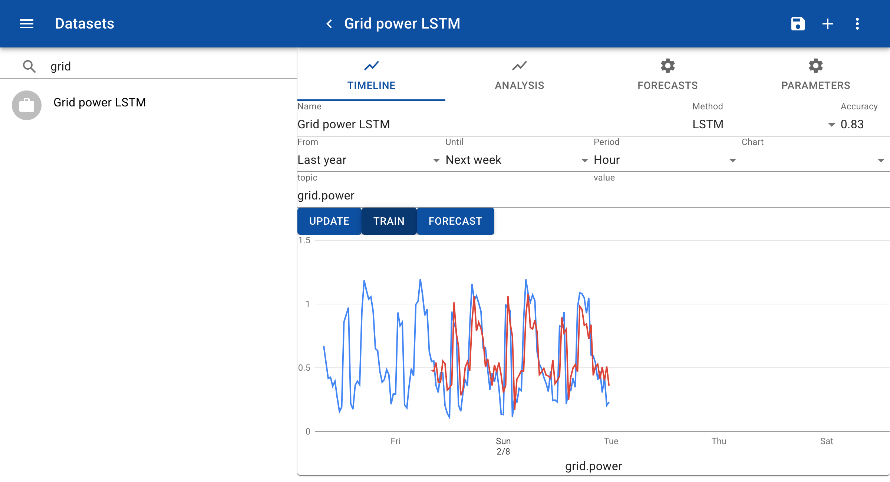Click the search magnifier icon
The height and width of the screenshot is (482, 890).
click(29, 66)
